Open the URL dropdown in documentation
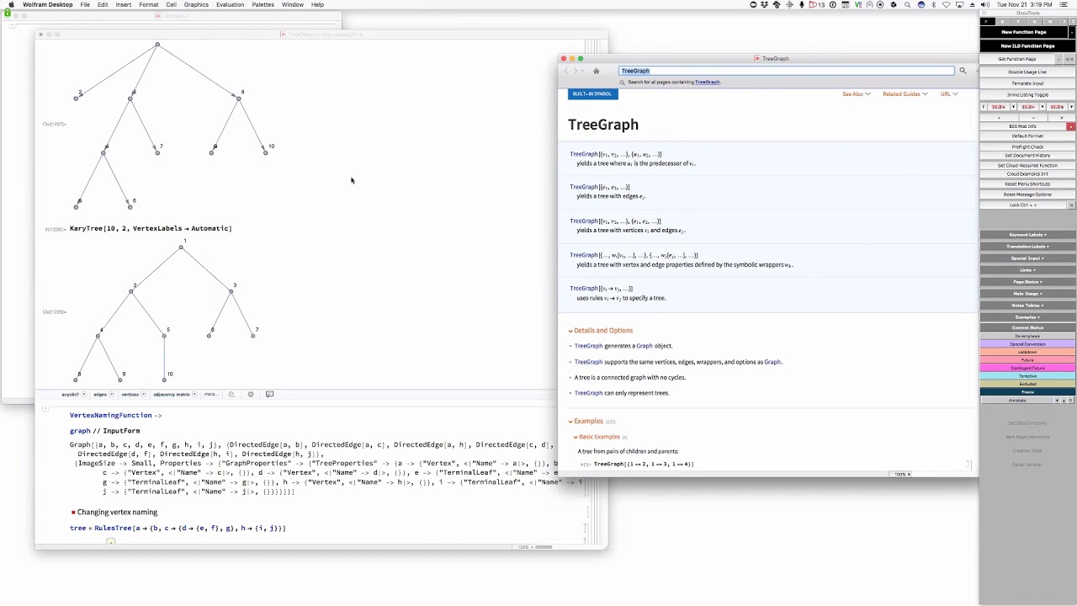This screenshot has height=606, width=1077. tap(949, 94)
